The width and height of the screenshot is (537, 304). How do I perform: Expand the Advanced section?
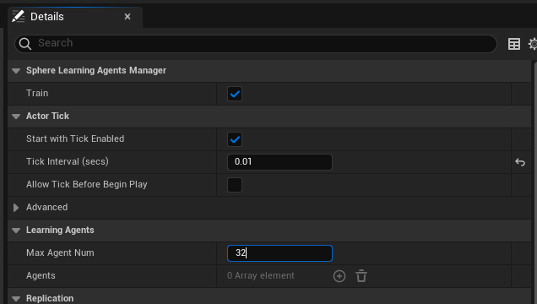[16, 208]
